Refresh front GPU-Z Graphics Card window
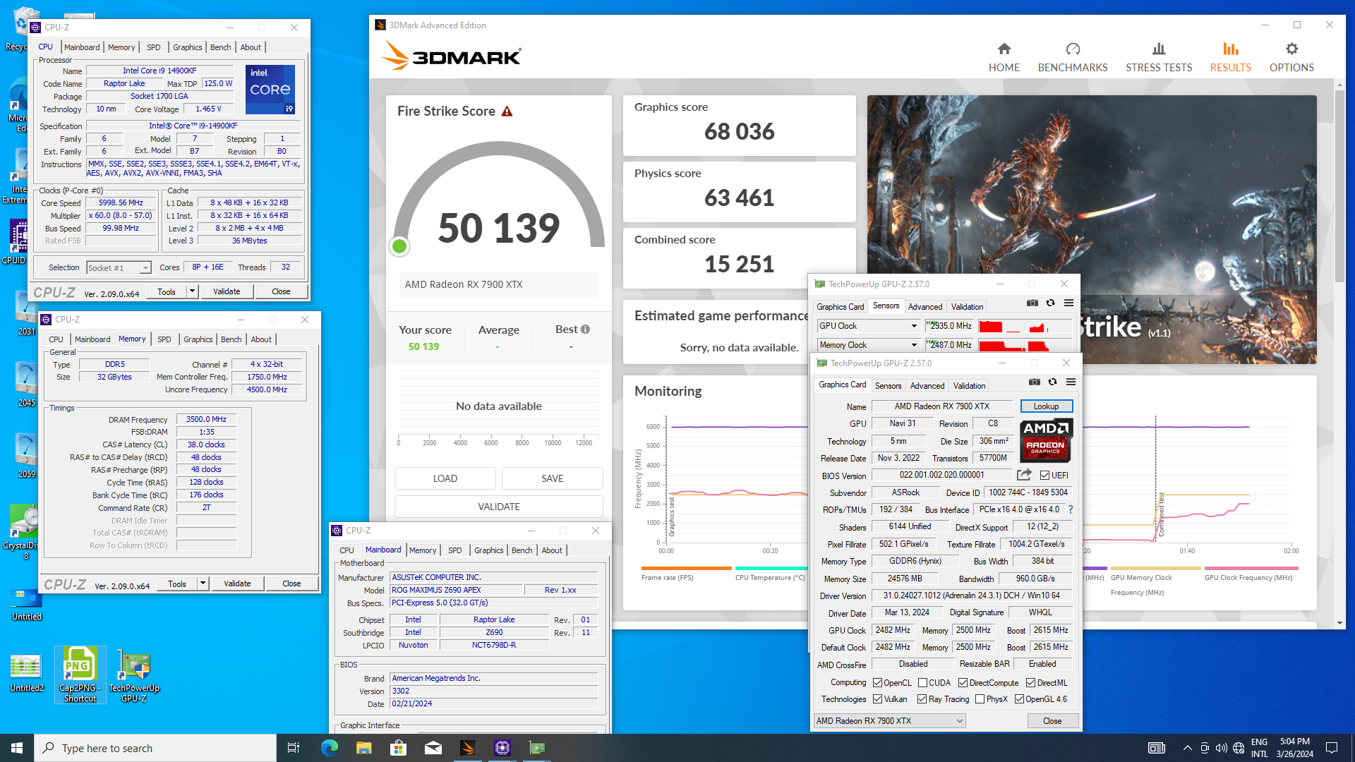Image resolution: width=1355 pixels, height=762 pixels. pos(1052,382)
